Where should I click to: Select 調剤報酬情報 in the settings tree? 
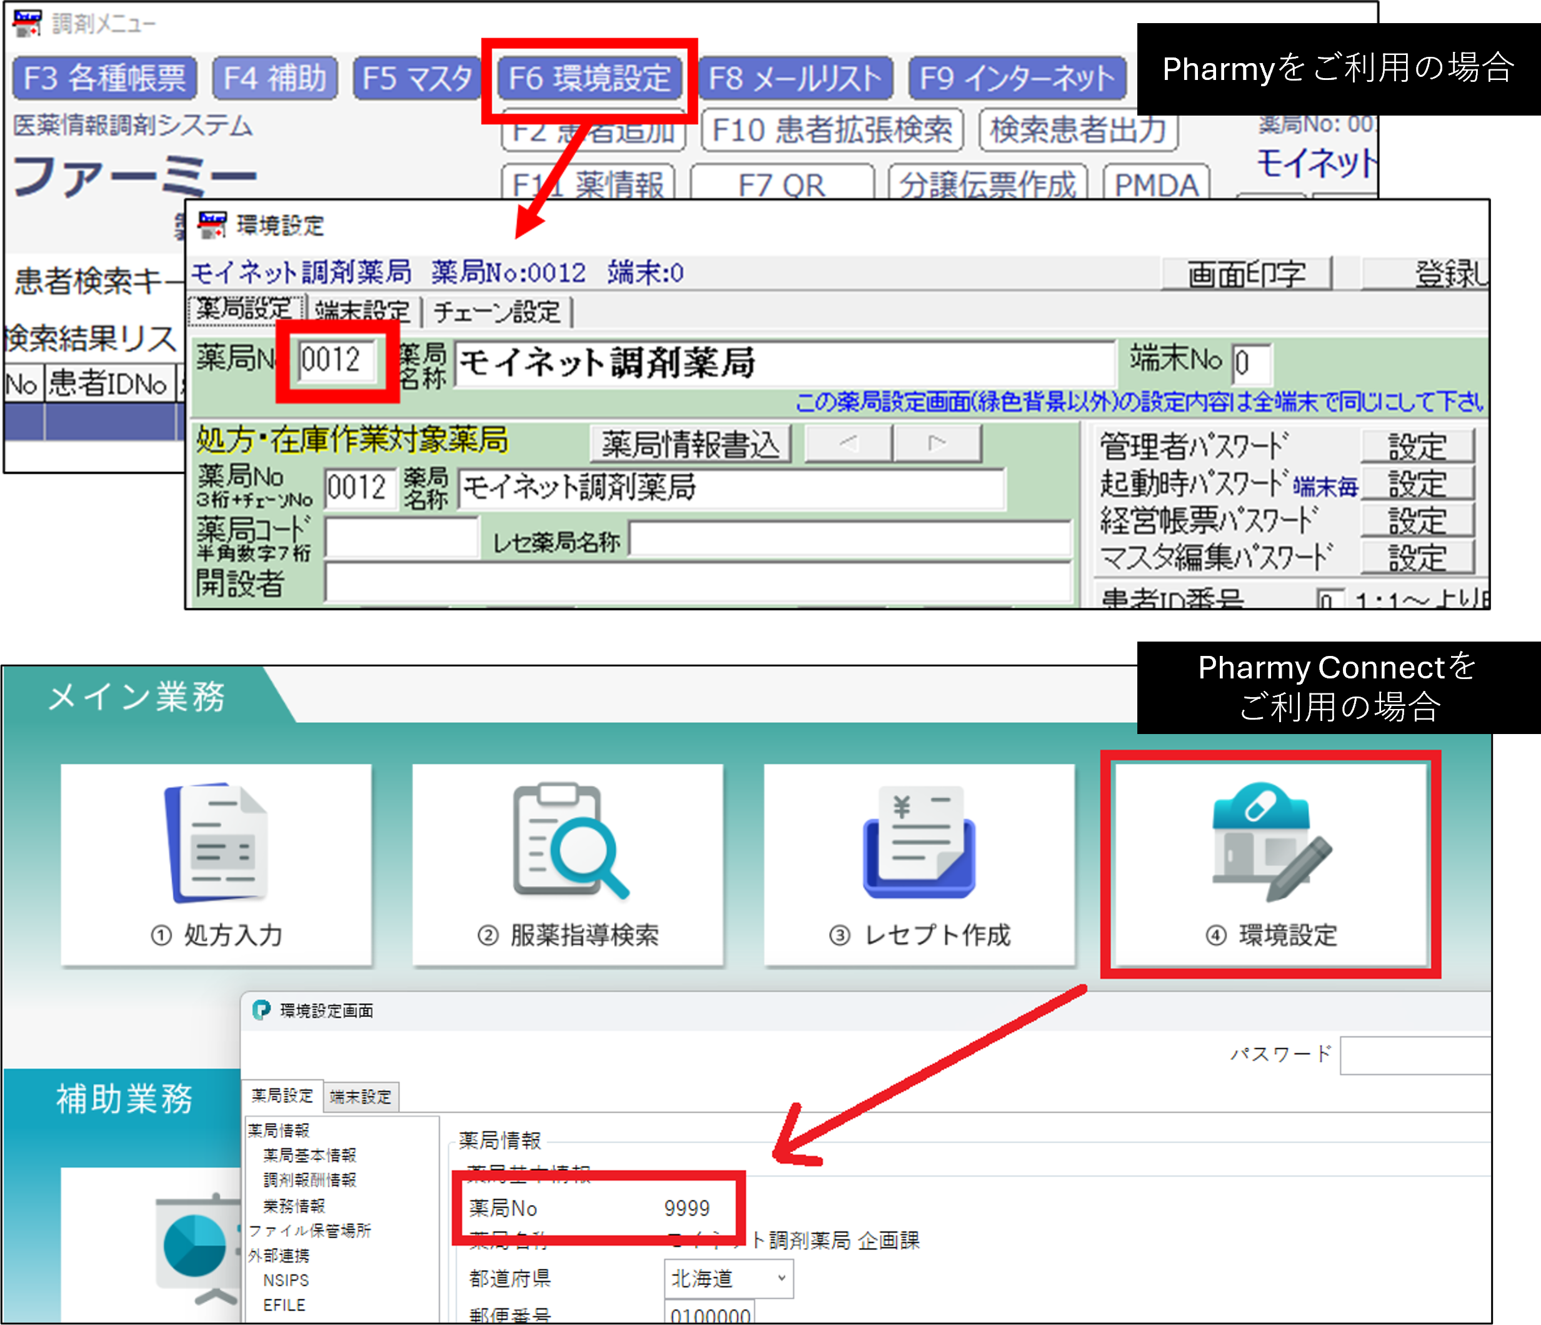coord(309,1180)
